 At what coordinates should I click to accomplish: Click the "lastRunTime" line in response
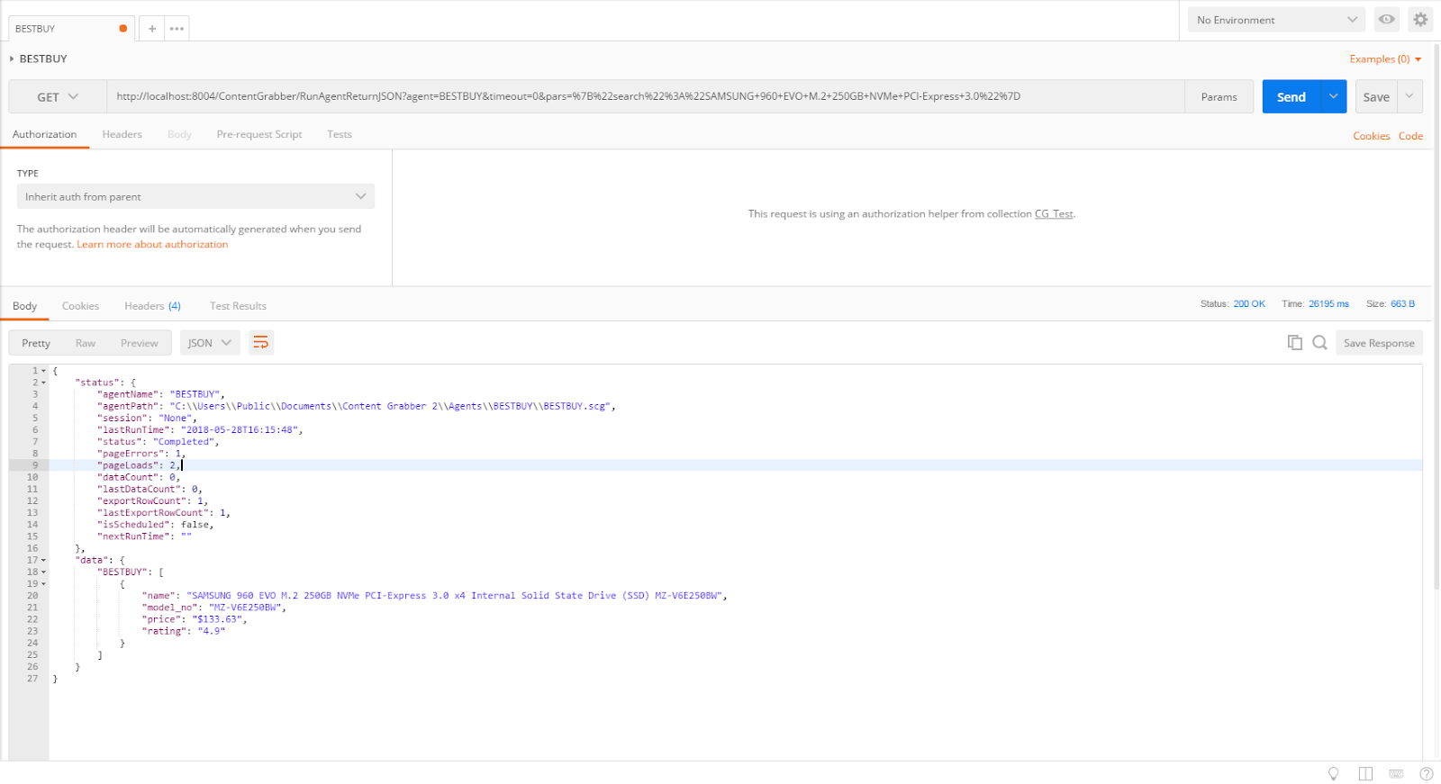point(200,429)
